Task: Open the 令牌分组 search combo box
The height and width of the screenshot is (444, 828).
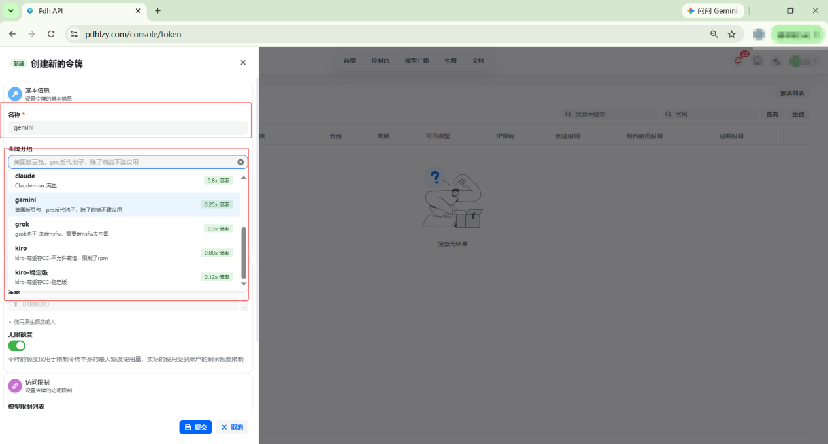Action: click(x=128, y=162)
